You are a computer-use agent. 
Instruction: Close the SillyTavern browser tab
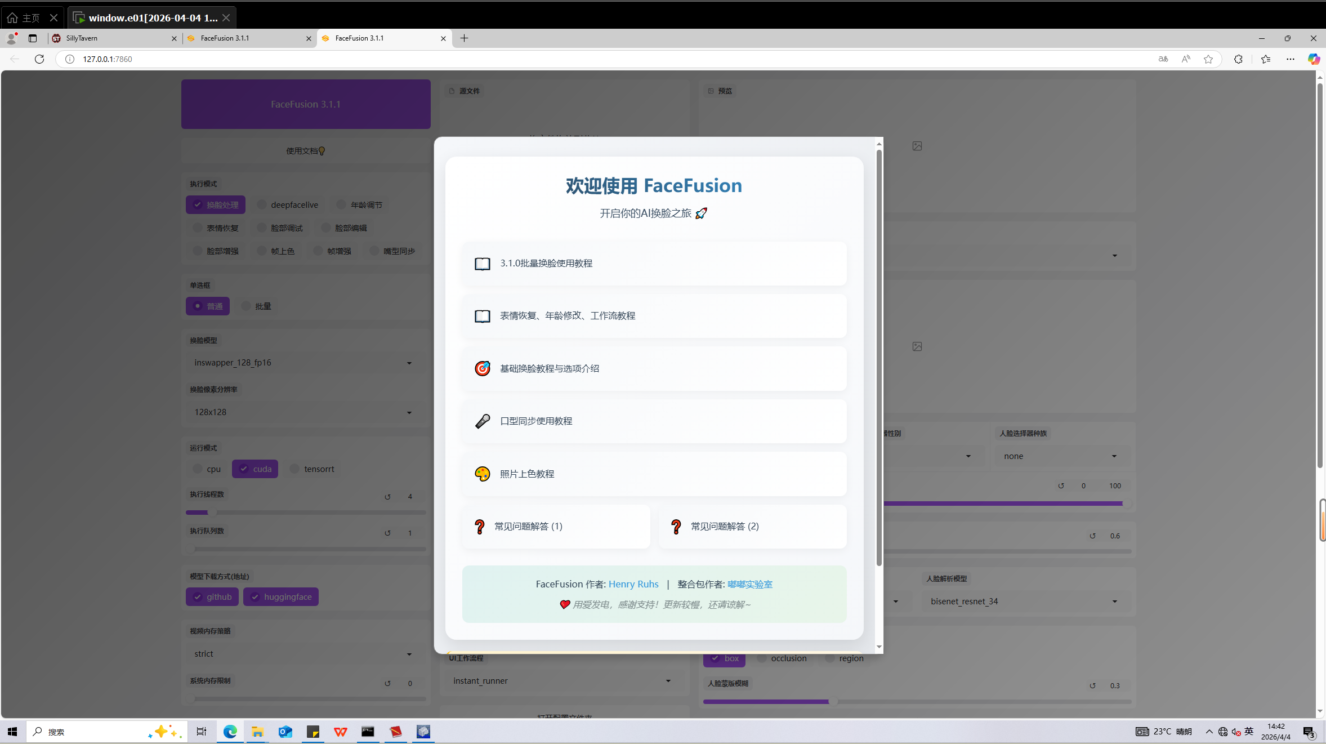click(x=174, y=38)
